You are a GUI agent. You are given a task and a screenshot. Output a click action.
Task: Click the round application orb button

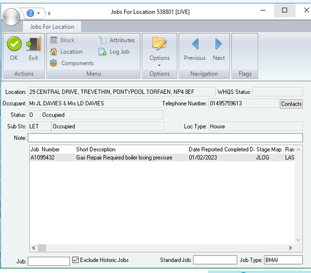(11, 17)
